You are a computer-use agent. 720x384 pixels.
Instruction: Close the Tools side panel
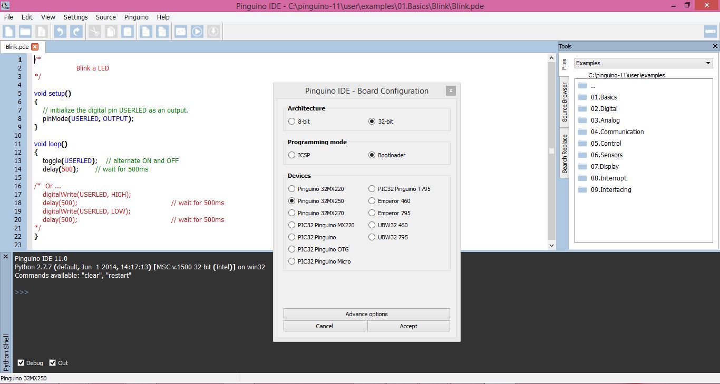pyautogui.click(x=715, y=46)
